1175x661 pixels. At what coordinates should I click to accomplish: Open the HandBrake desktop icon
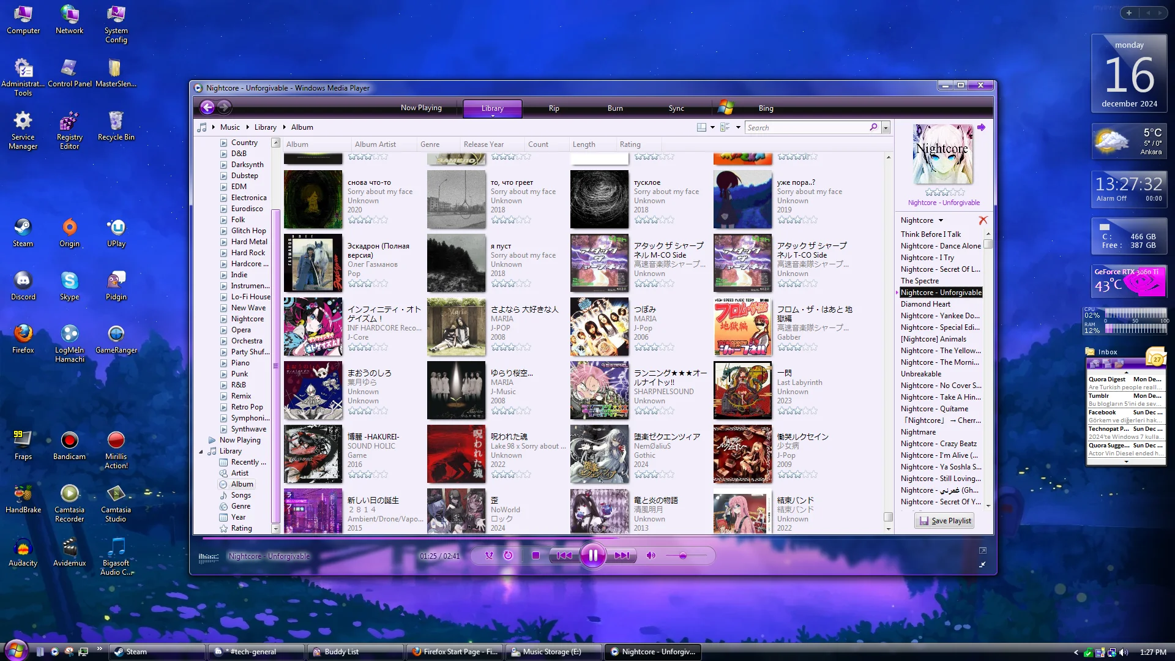coord(23,499)
